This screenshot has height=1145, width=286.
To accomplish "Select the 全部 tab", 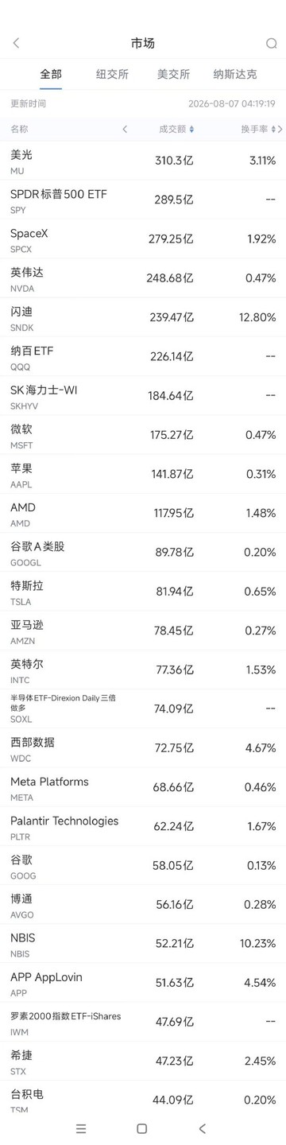I will point(51,75).
